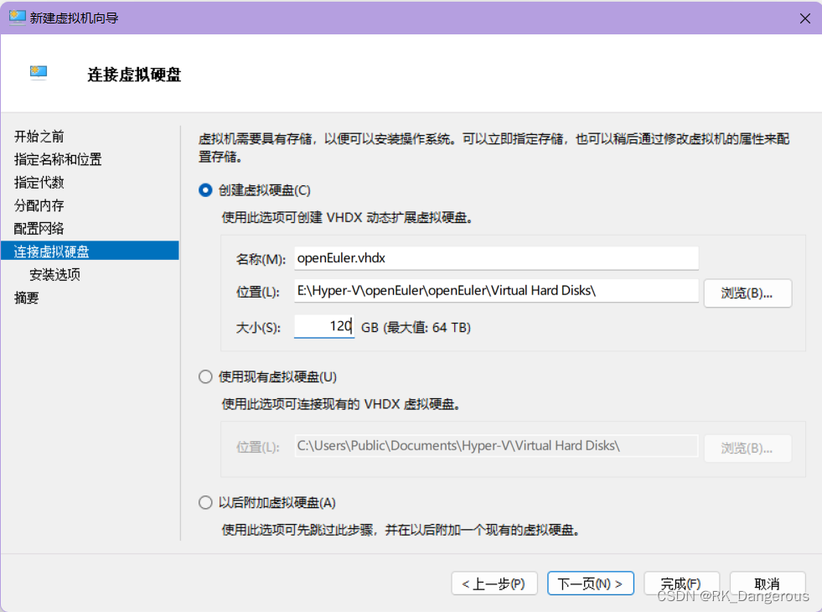Jump to the 摘要 summary step
The image size is (822, 612).
tap(27, 297)
